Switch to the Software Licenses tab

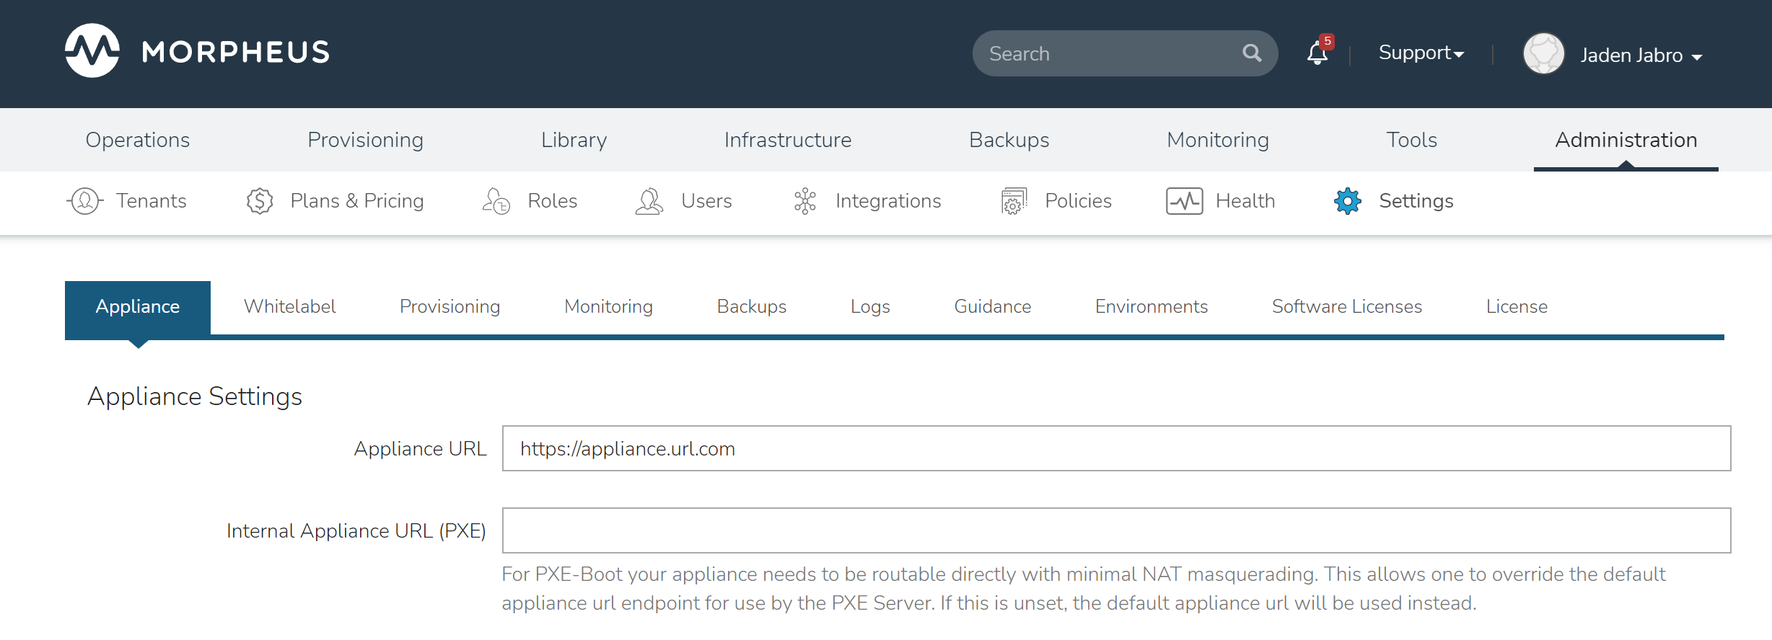(x=1346, y=307)
